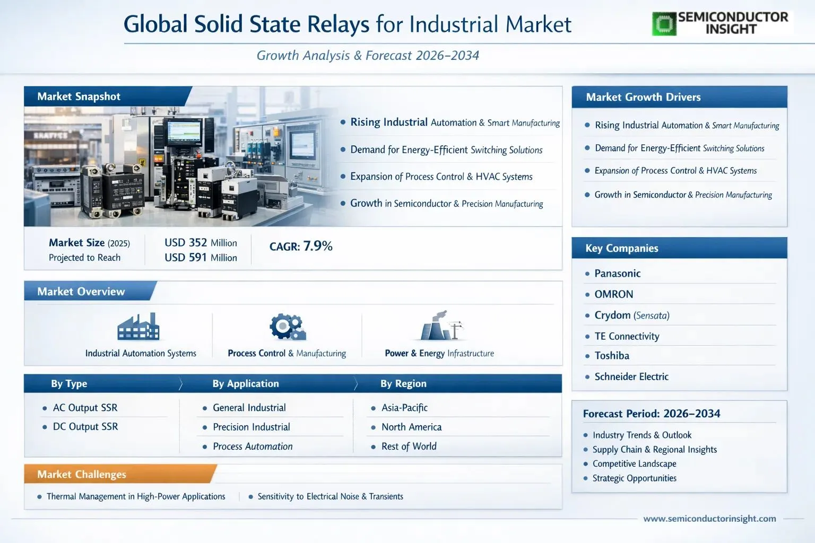Click the AC Output SSR item
Viewport: 815px width, 543px height.
tap(85, 408)
